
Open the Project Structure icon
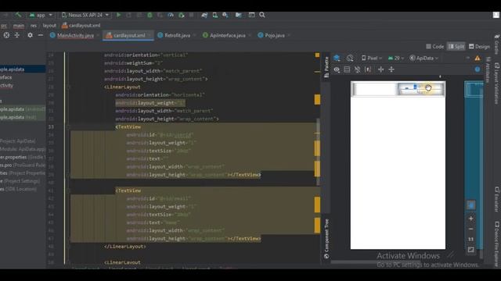click(238, 15)
